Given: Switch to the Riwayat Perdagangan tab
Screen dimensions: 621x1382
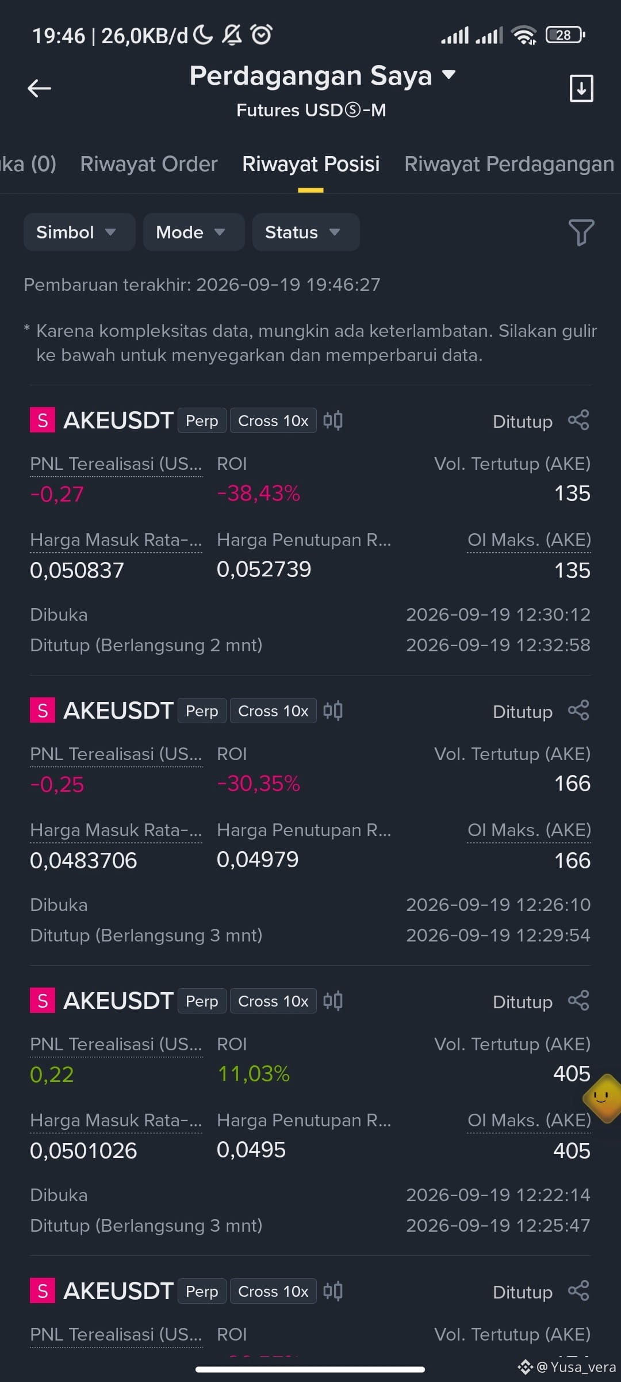Looking at the screenshot, I should point(509,164).
